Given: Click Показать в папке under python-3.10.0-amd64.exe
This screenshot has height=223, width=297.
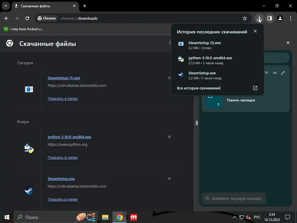Looking at the screenshot, I should pyautogui.click(x=63, y=158).
